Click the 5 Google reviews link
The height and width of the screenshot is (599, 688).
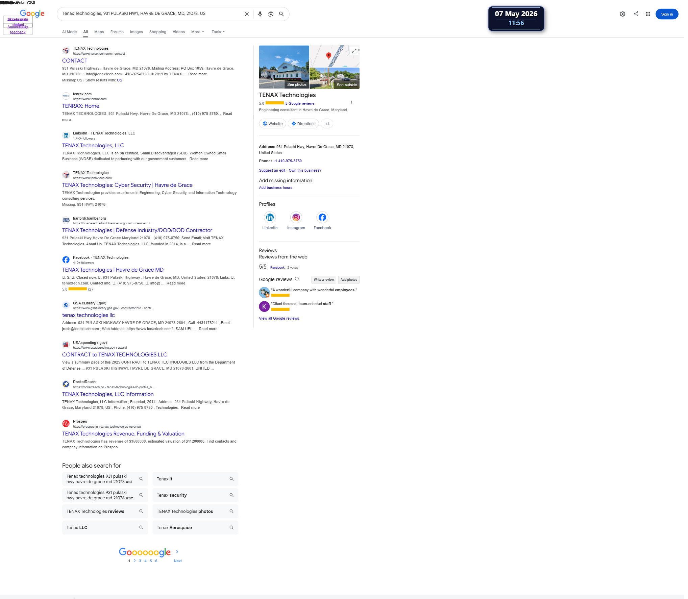coord(300,104)
